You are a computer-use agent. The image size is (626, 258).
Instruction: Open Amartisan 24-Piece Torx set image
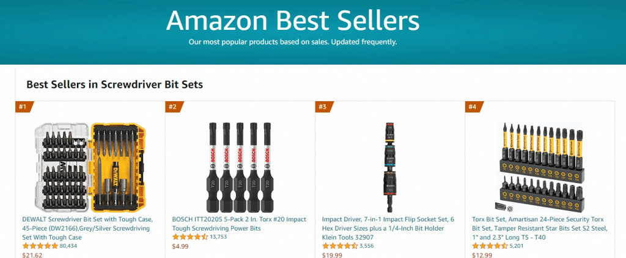(539, 166)
